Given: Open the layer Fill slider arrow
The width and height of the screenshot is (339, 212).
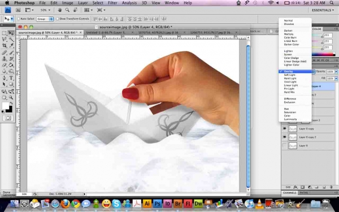Looking at the screenshot, I should 336,79.
